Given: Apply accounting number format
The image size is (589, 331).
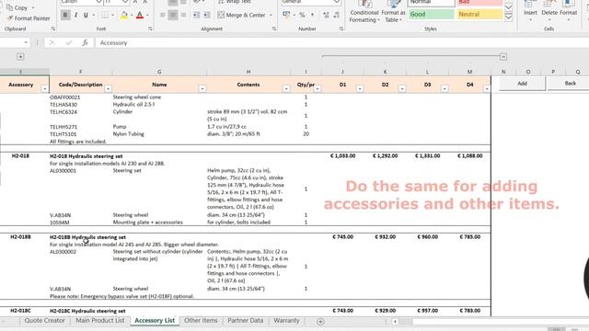Looking at the screenshot, I should pos(286,15).
